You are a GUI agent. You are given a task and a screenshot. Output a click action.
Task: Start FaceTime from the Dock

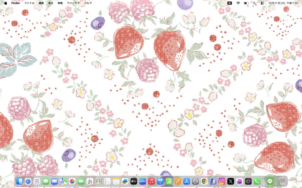(81, 181)
